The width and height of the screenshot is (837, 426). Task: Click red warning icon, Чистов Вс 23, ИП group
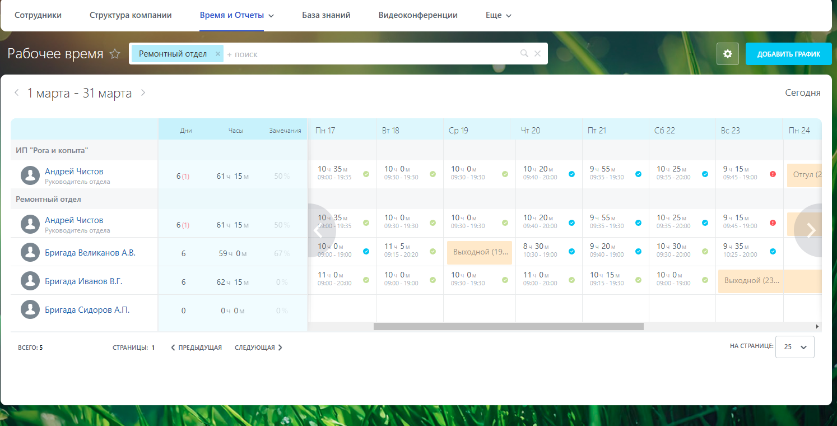pos(773,174)
